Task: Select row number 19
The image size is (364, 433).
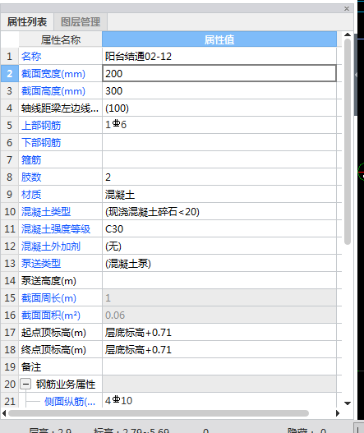Action: tap(9, 366)
